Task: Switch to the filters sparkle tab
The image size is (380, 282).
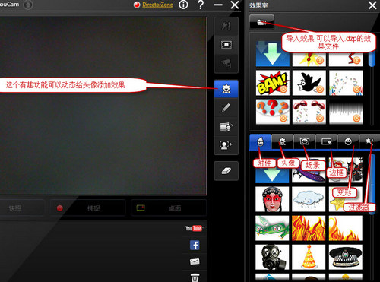Action: 369,141
